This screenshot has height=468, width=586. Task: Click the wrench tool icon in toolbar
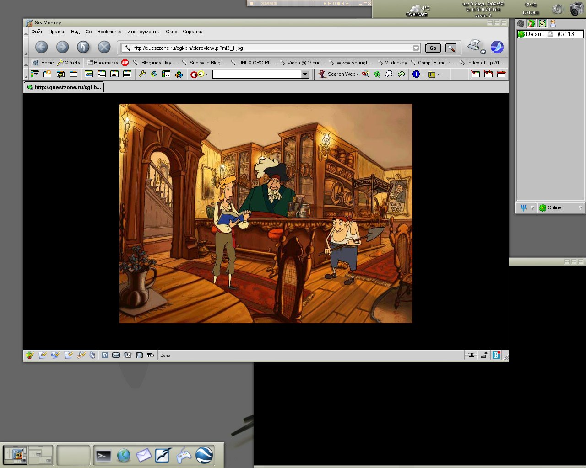point(142,74)
